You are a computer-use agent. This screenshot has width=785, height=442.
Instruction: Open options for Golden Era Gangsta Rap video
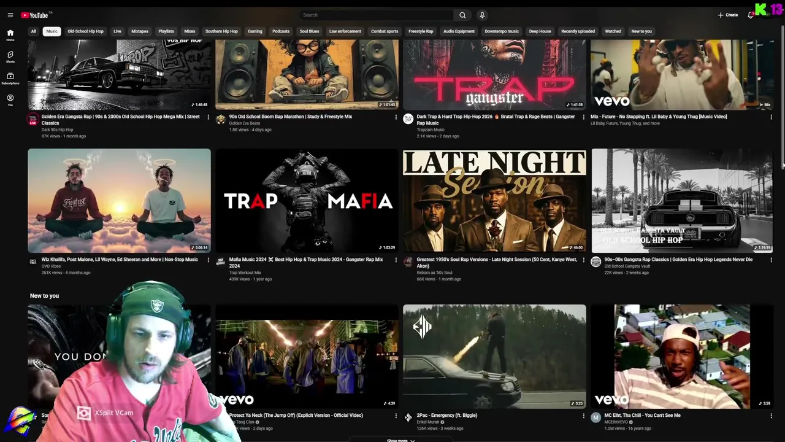click(208, 117)
